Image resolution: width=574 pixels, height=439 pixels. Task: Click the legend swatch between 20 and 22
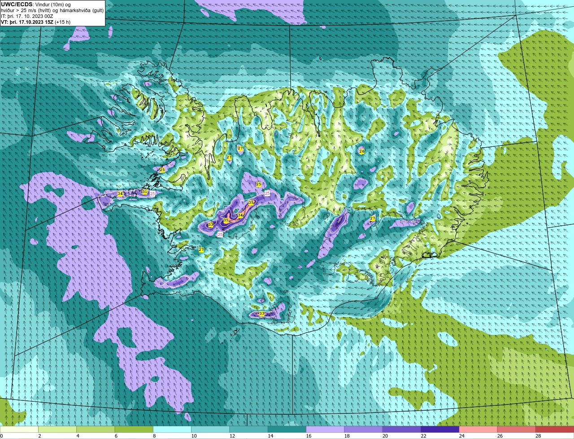click(x=402, y=429)
